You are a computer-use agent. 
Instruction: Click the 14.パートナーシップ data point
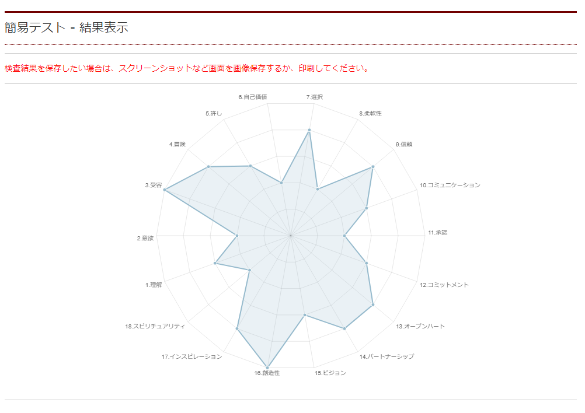click(345, 329)
